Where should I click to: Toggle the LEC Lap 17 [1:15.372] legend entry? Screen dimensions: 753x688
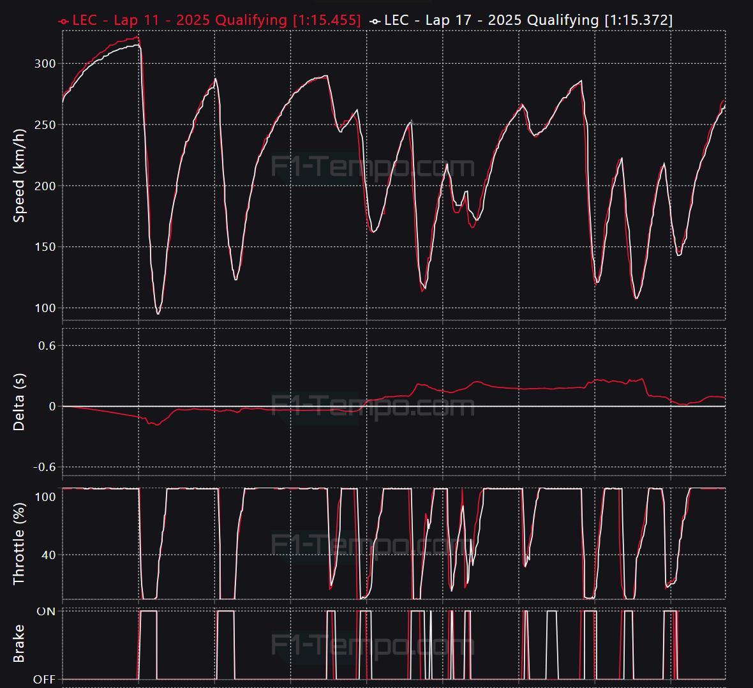521,20
